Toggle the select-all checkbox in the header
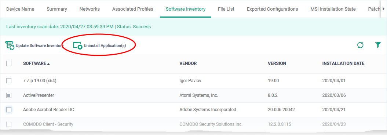Image resolution: width=387 pixels, height=135 pixels. coord(9,63)
